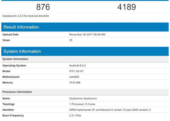Click the 'Identifier' label
This screenshot has height=121, width=170.
tap(8, 110)
